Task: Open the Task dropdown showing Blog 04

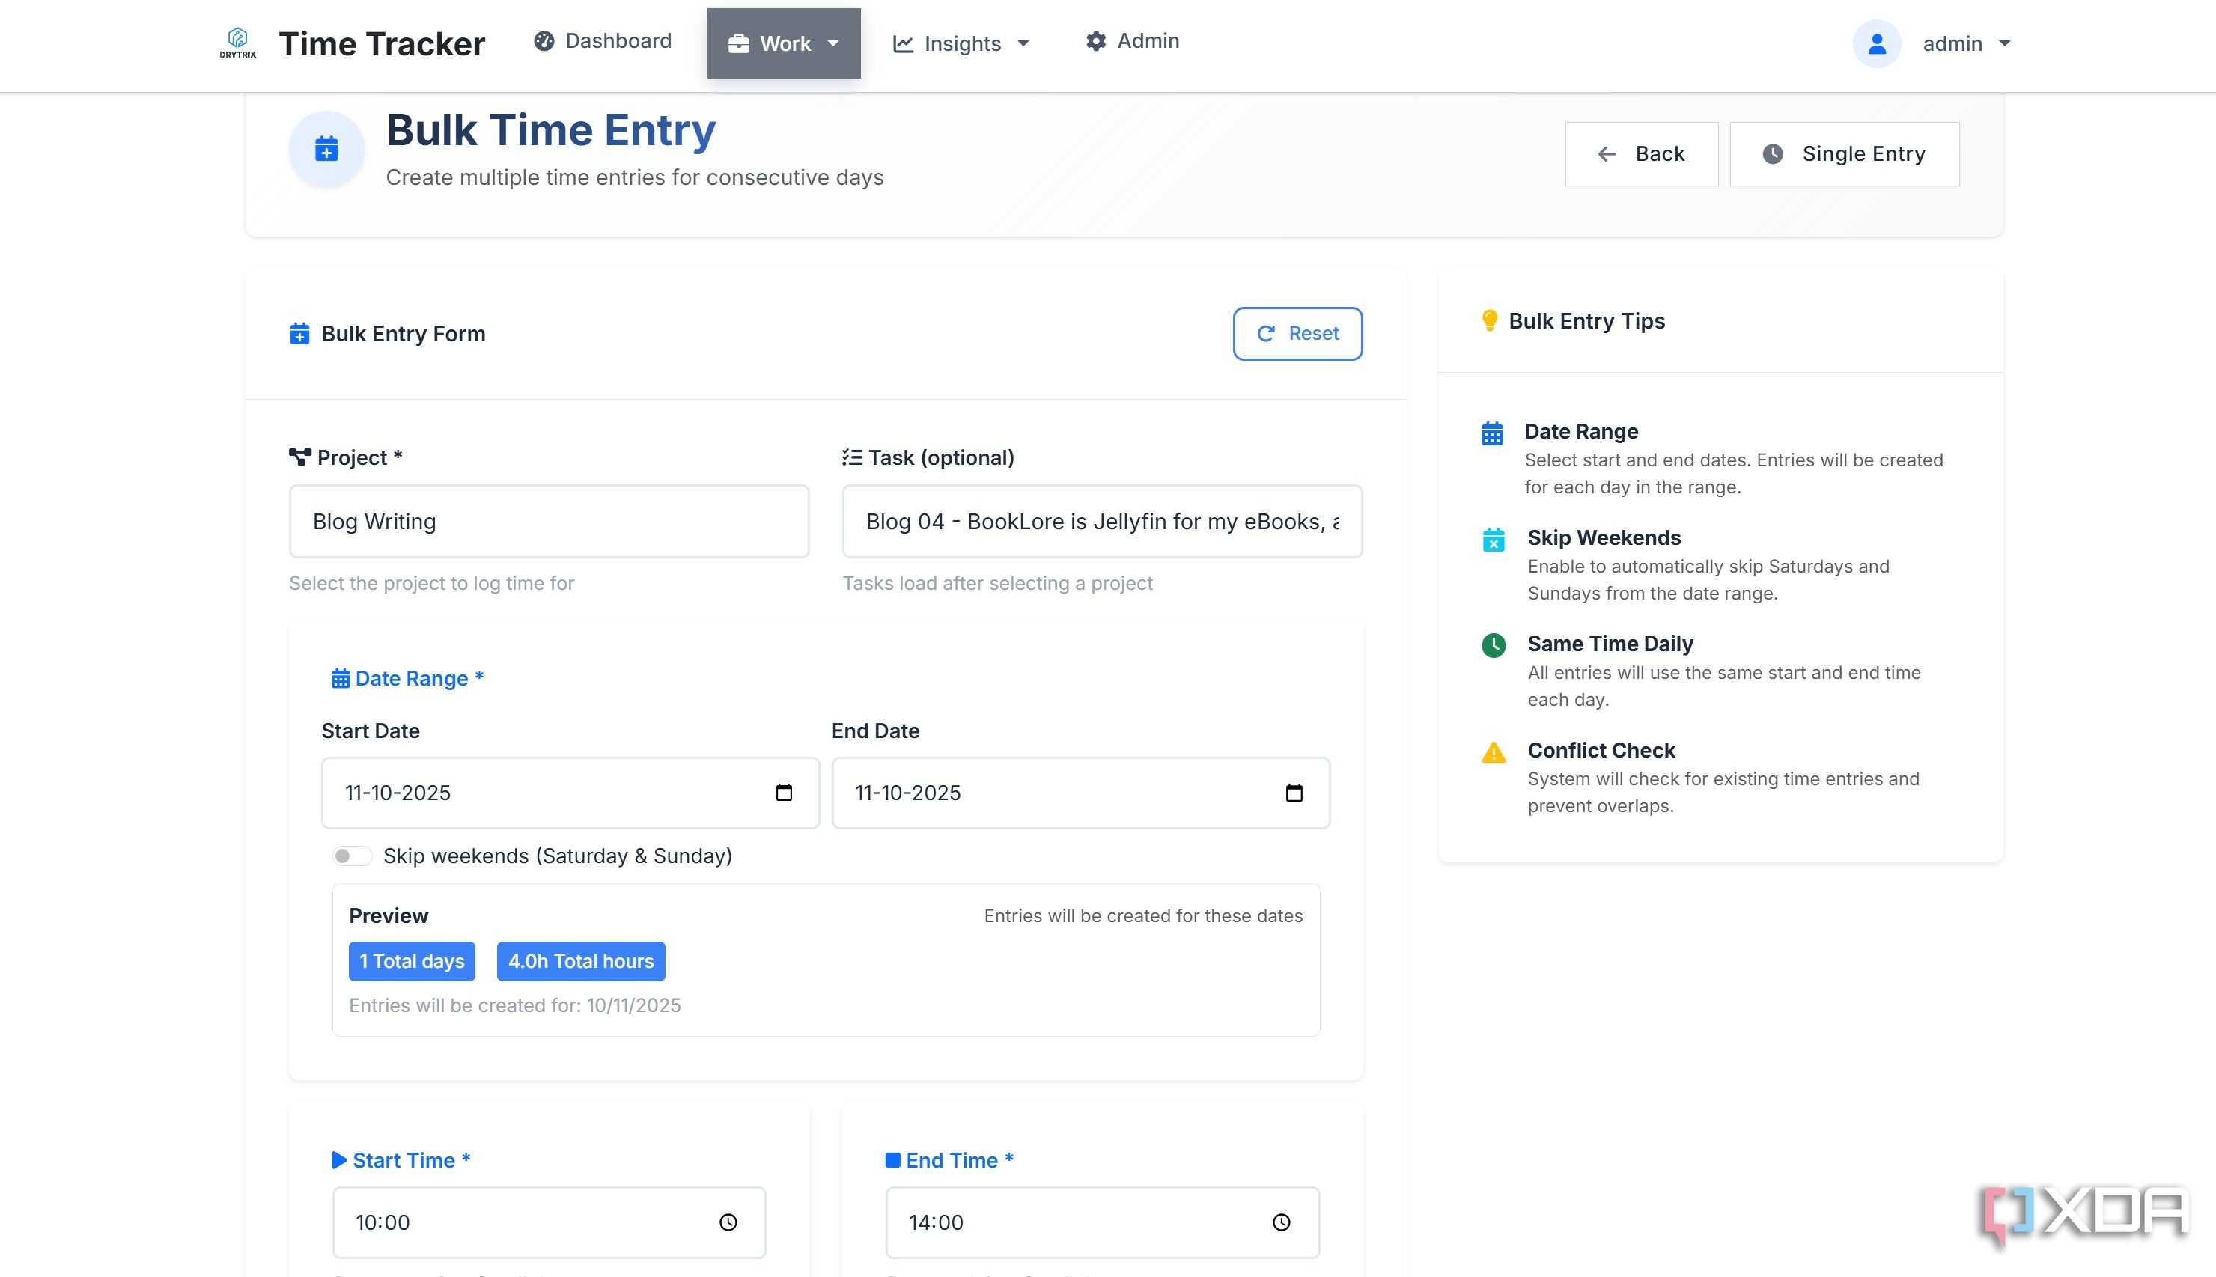Action: [1102, 521]
